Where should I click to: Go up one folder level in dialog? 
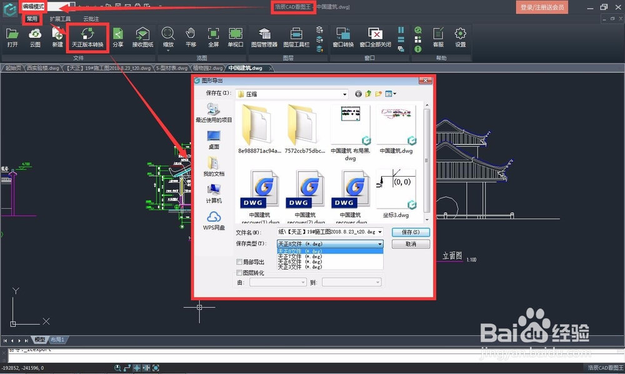point(368,94)
